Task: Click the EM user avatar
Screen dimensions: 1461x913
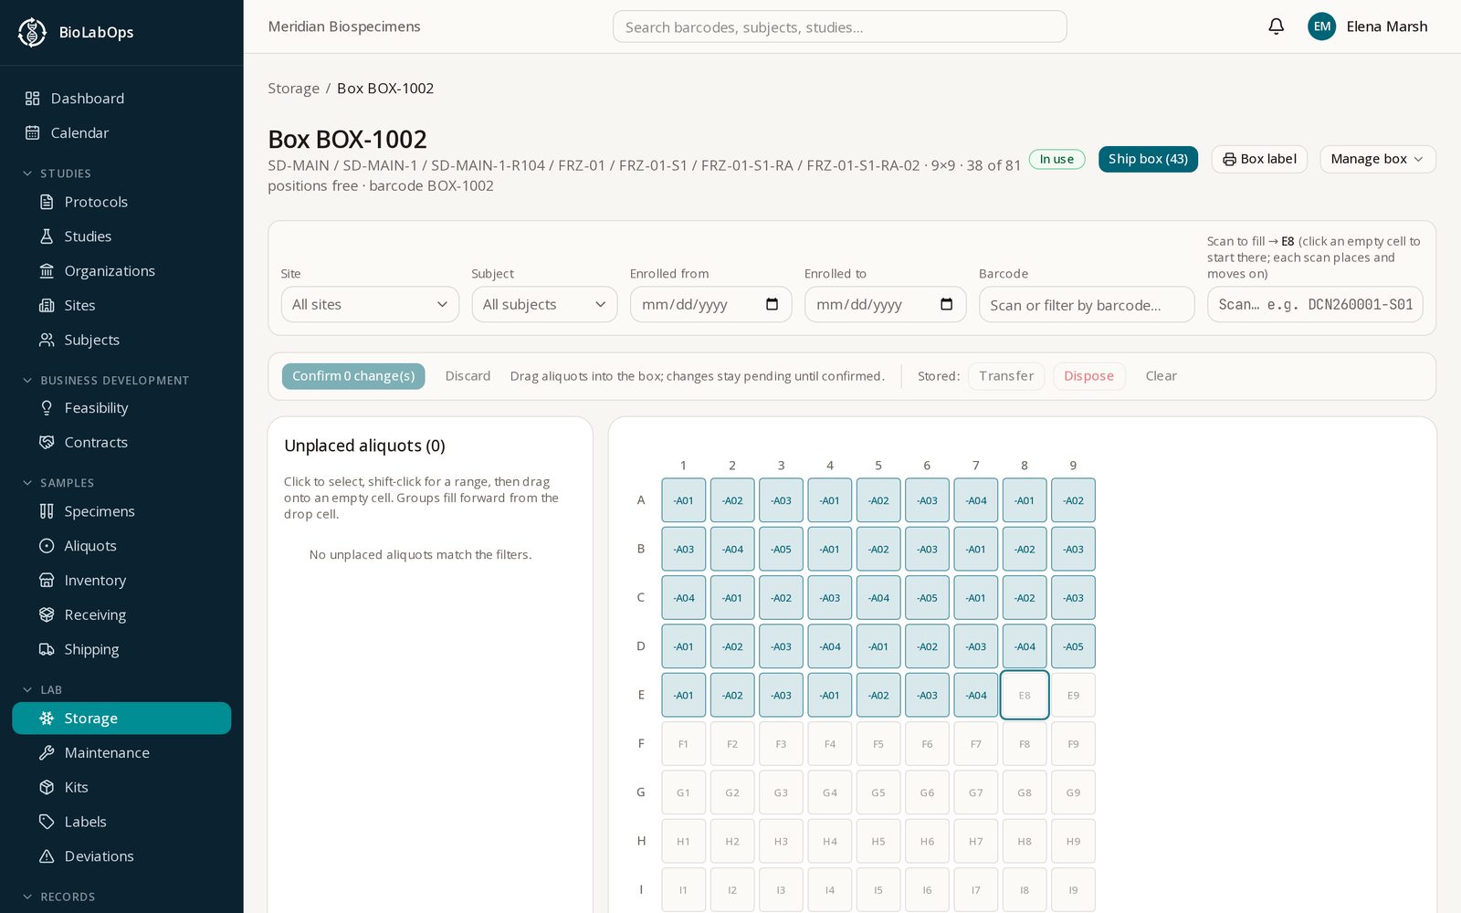Action: (1321, 26)
